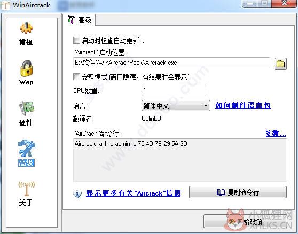Click the CPU数量 input field

174,90
